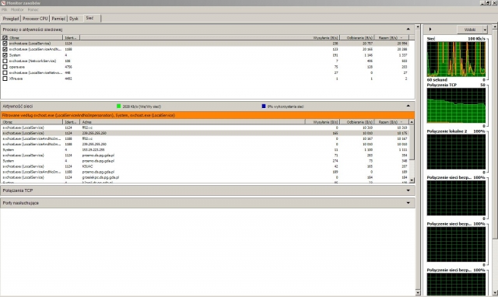This screenshot has width=498, height=297.
Task: Click the blue network utilization legend square
Action: 264,107
